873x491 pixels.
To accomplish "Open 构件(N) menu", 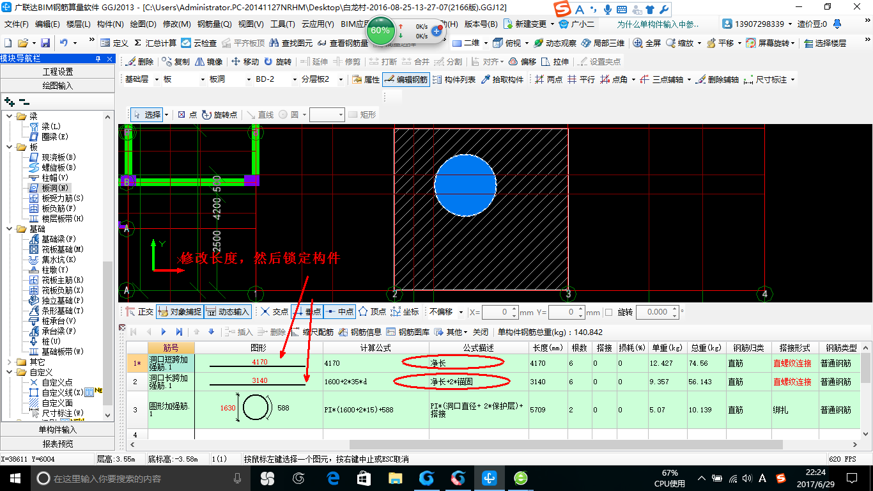I will tap(111, 24).
